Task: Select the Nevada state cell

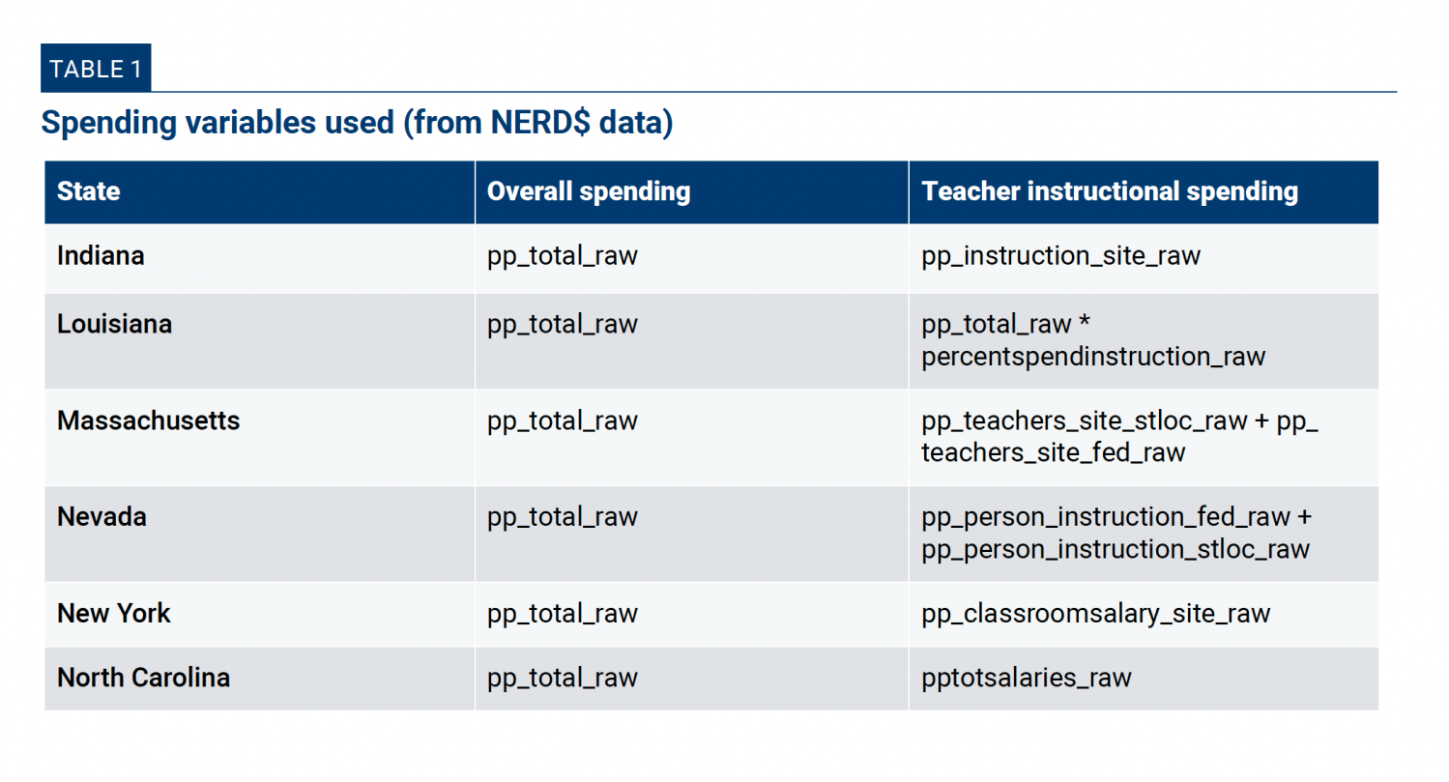Action: (101, 517)
